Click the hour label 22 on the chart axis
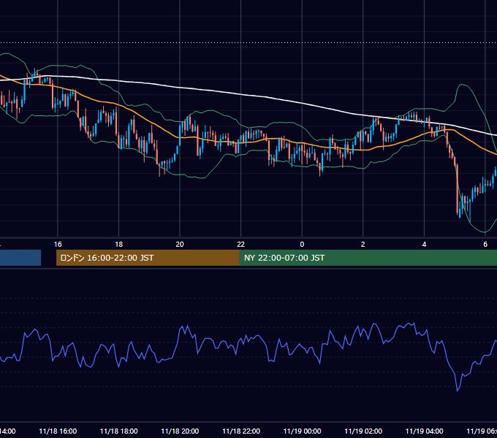This screenshot has height=438, width=497. 241,245
